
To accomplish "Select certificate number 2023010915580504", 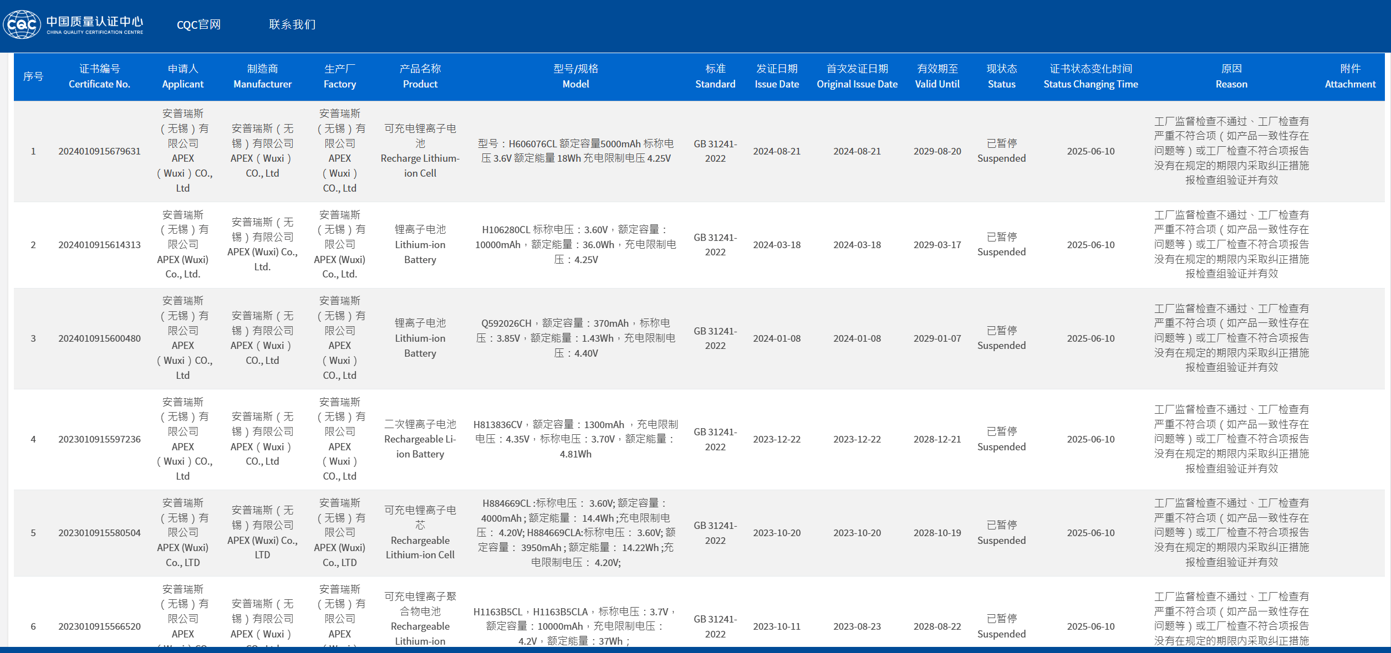I will coord(100,533).
